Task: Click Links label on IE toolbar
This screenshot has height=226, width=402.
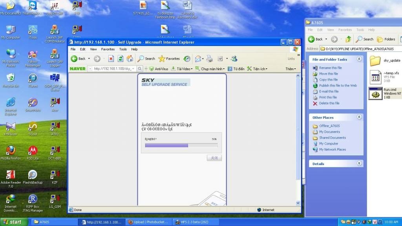Action: pyautogui.click(x=291, y=59)
